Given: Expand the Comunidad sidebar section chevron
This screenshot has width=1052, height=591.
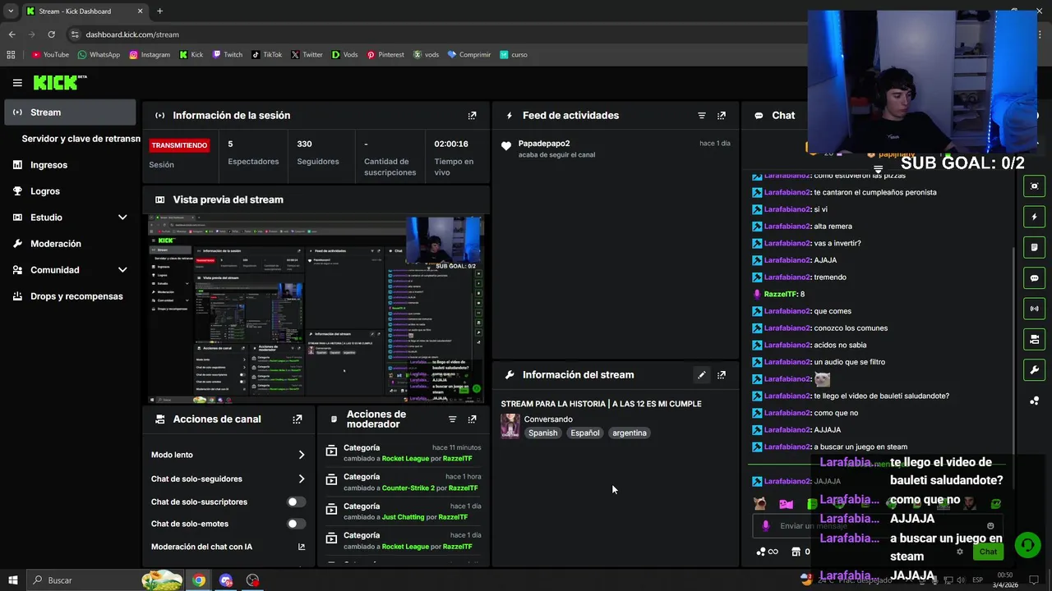Looking at the screenshot, I should click(122, 270).
